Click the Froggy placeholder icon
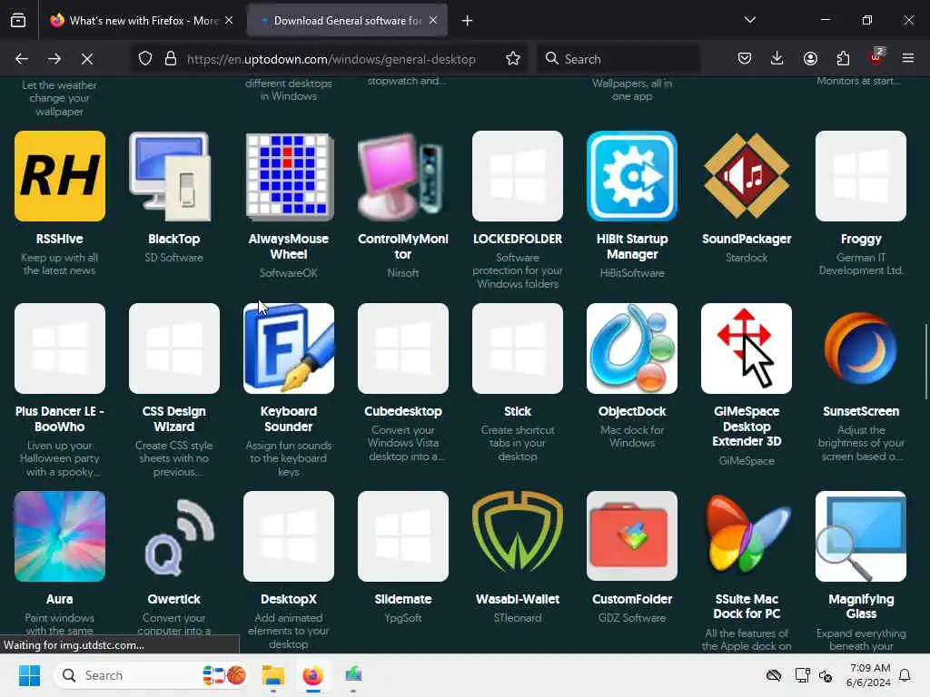Viewport: 930px width, 697px height. tap(861, 176)
